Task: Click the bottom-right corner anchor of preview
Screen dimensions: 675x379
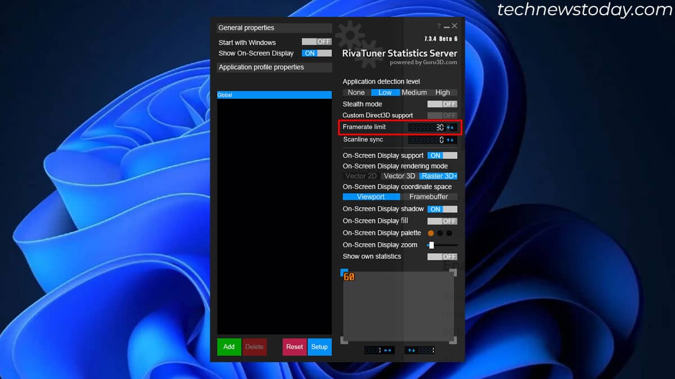Action: 453,340
